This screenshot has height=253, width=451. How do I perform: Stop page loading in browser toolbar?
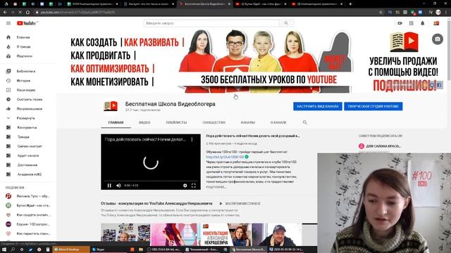[20, 13]
